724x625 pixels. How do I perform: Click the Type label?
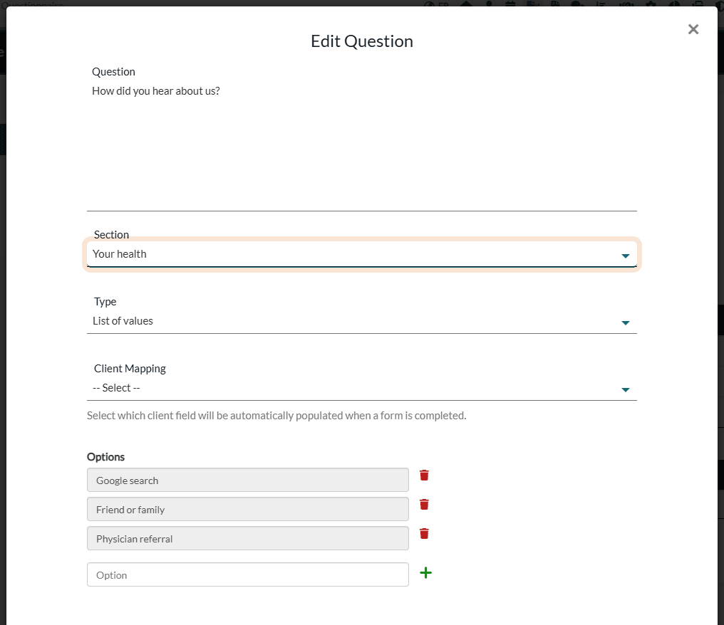coord(105,302)
